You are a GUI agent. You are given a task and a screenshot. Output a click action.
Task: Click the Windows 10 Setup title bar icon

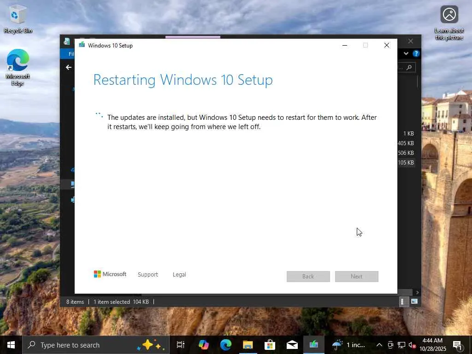[x=82, y=45]
